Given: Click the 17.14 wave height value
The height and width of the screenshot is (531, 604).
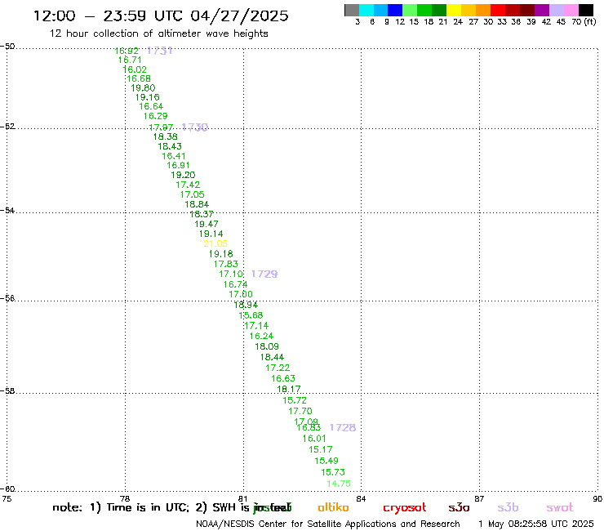Looking at the screenshot, I should [x=256, y=326].
